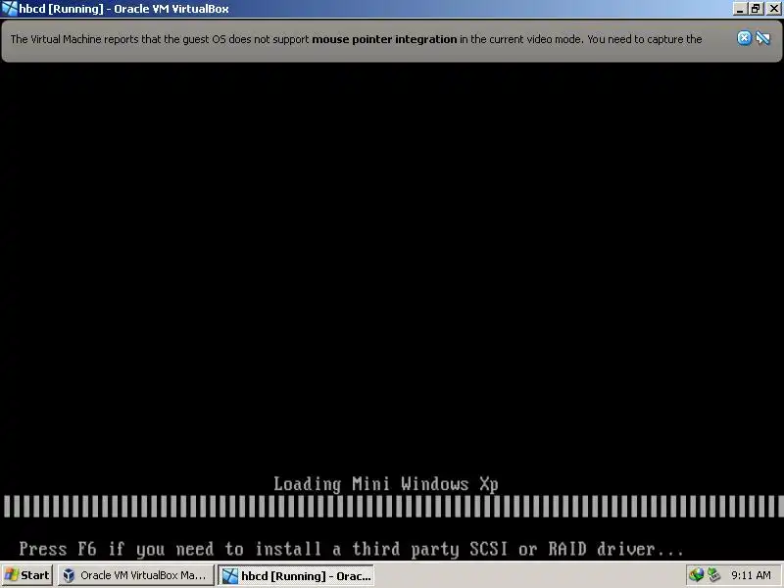Viewport: 784px width, 588px height.
Task: Click the loading progress bar
Action: 392,507
